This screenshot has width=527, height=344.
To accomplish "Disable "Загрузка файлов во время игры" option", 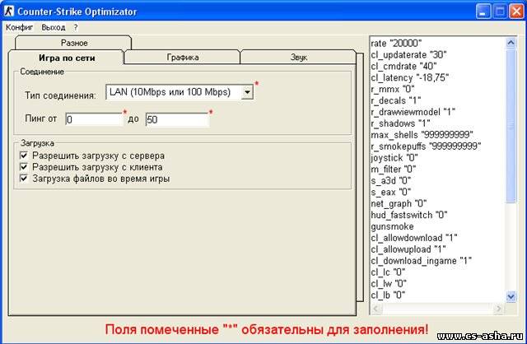I will (25, 179).
